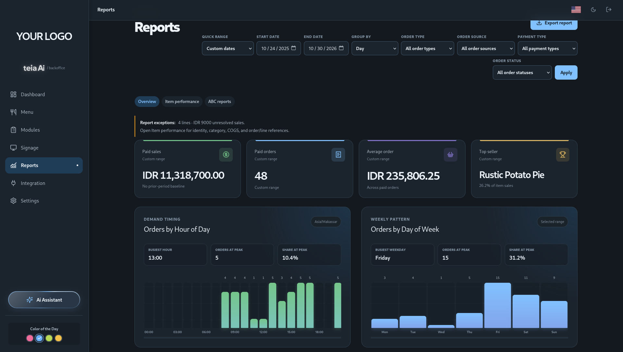This screenshot has height=352, width=623.
Task: Click the Share at peak 10.4% stat
Action: click(x=309, y=254)
